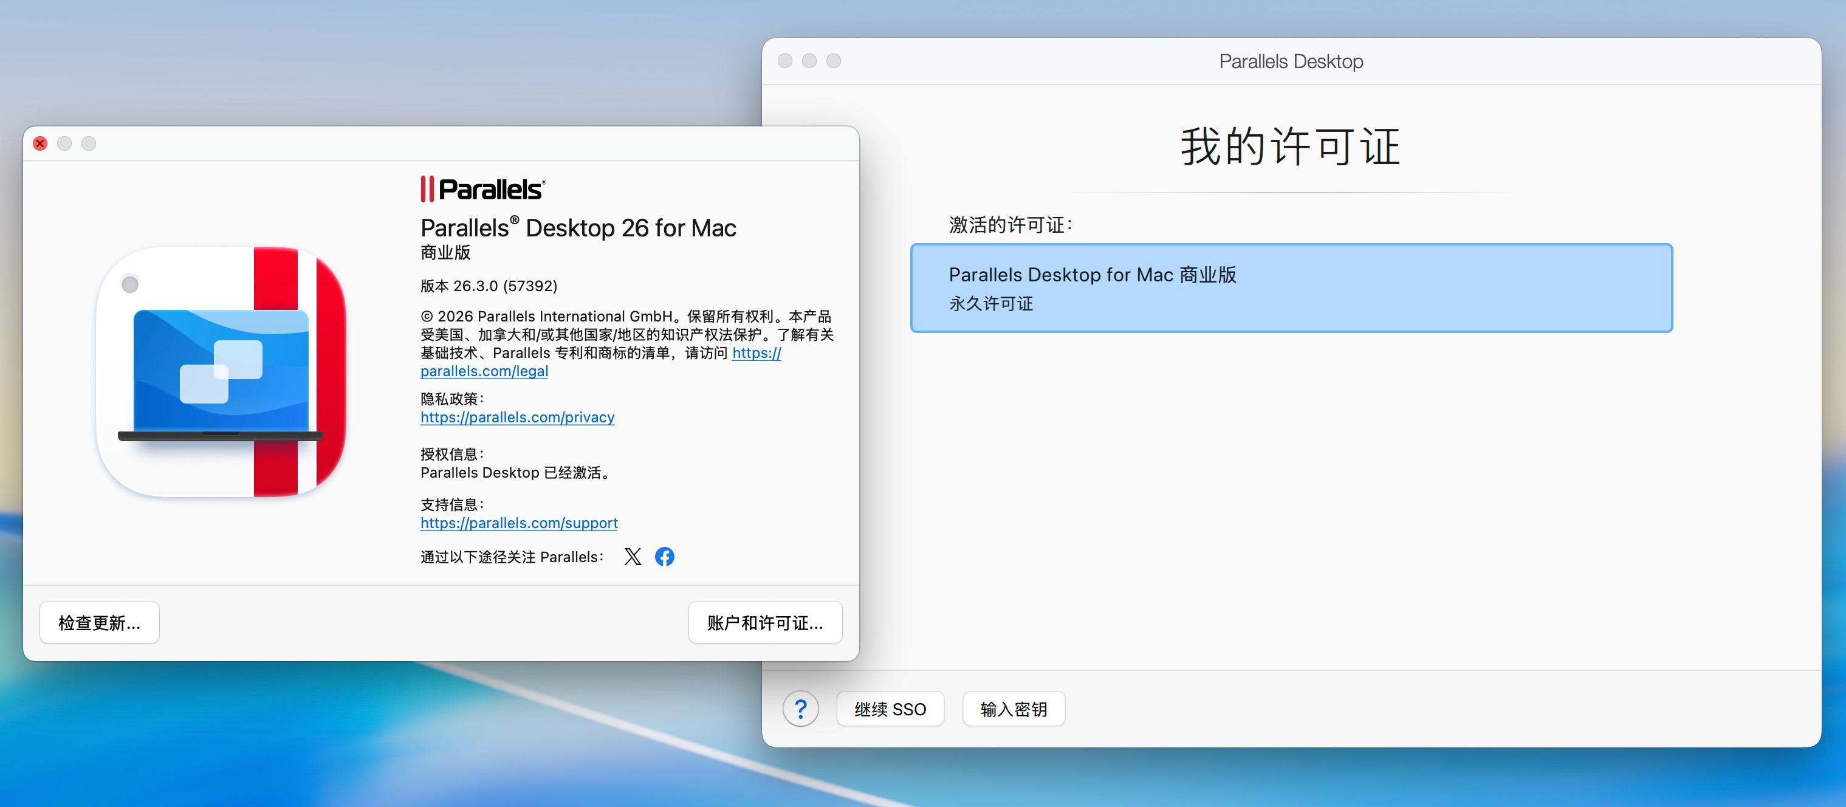Screen dimensions: 1846x807
Task: Click the About window's minimize button
Action: tap(64, 143)
